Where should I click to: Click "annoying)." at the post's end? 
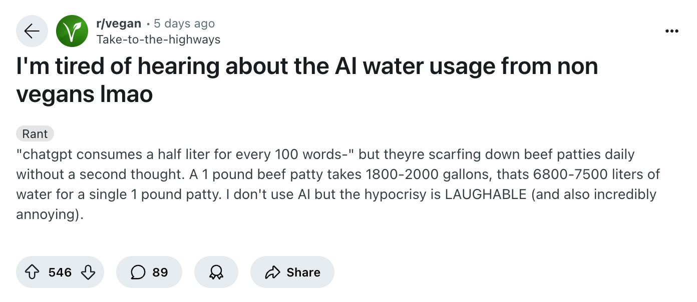(49, 214)
